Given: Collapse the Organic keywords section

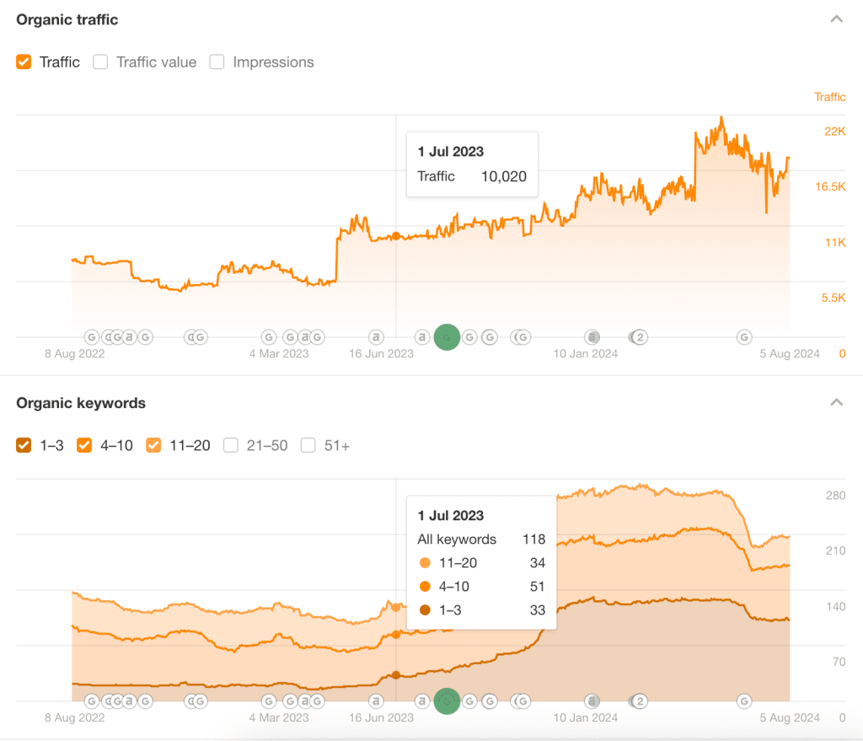Looking at the screenshot, I should pos(836,402).
